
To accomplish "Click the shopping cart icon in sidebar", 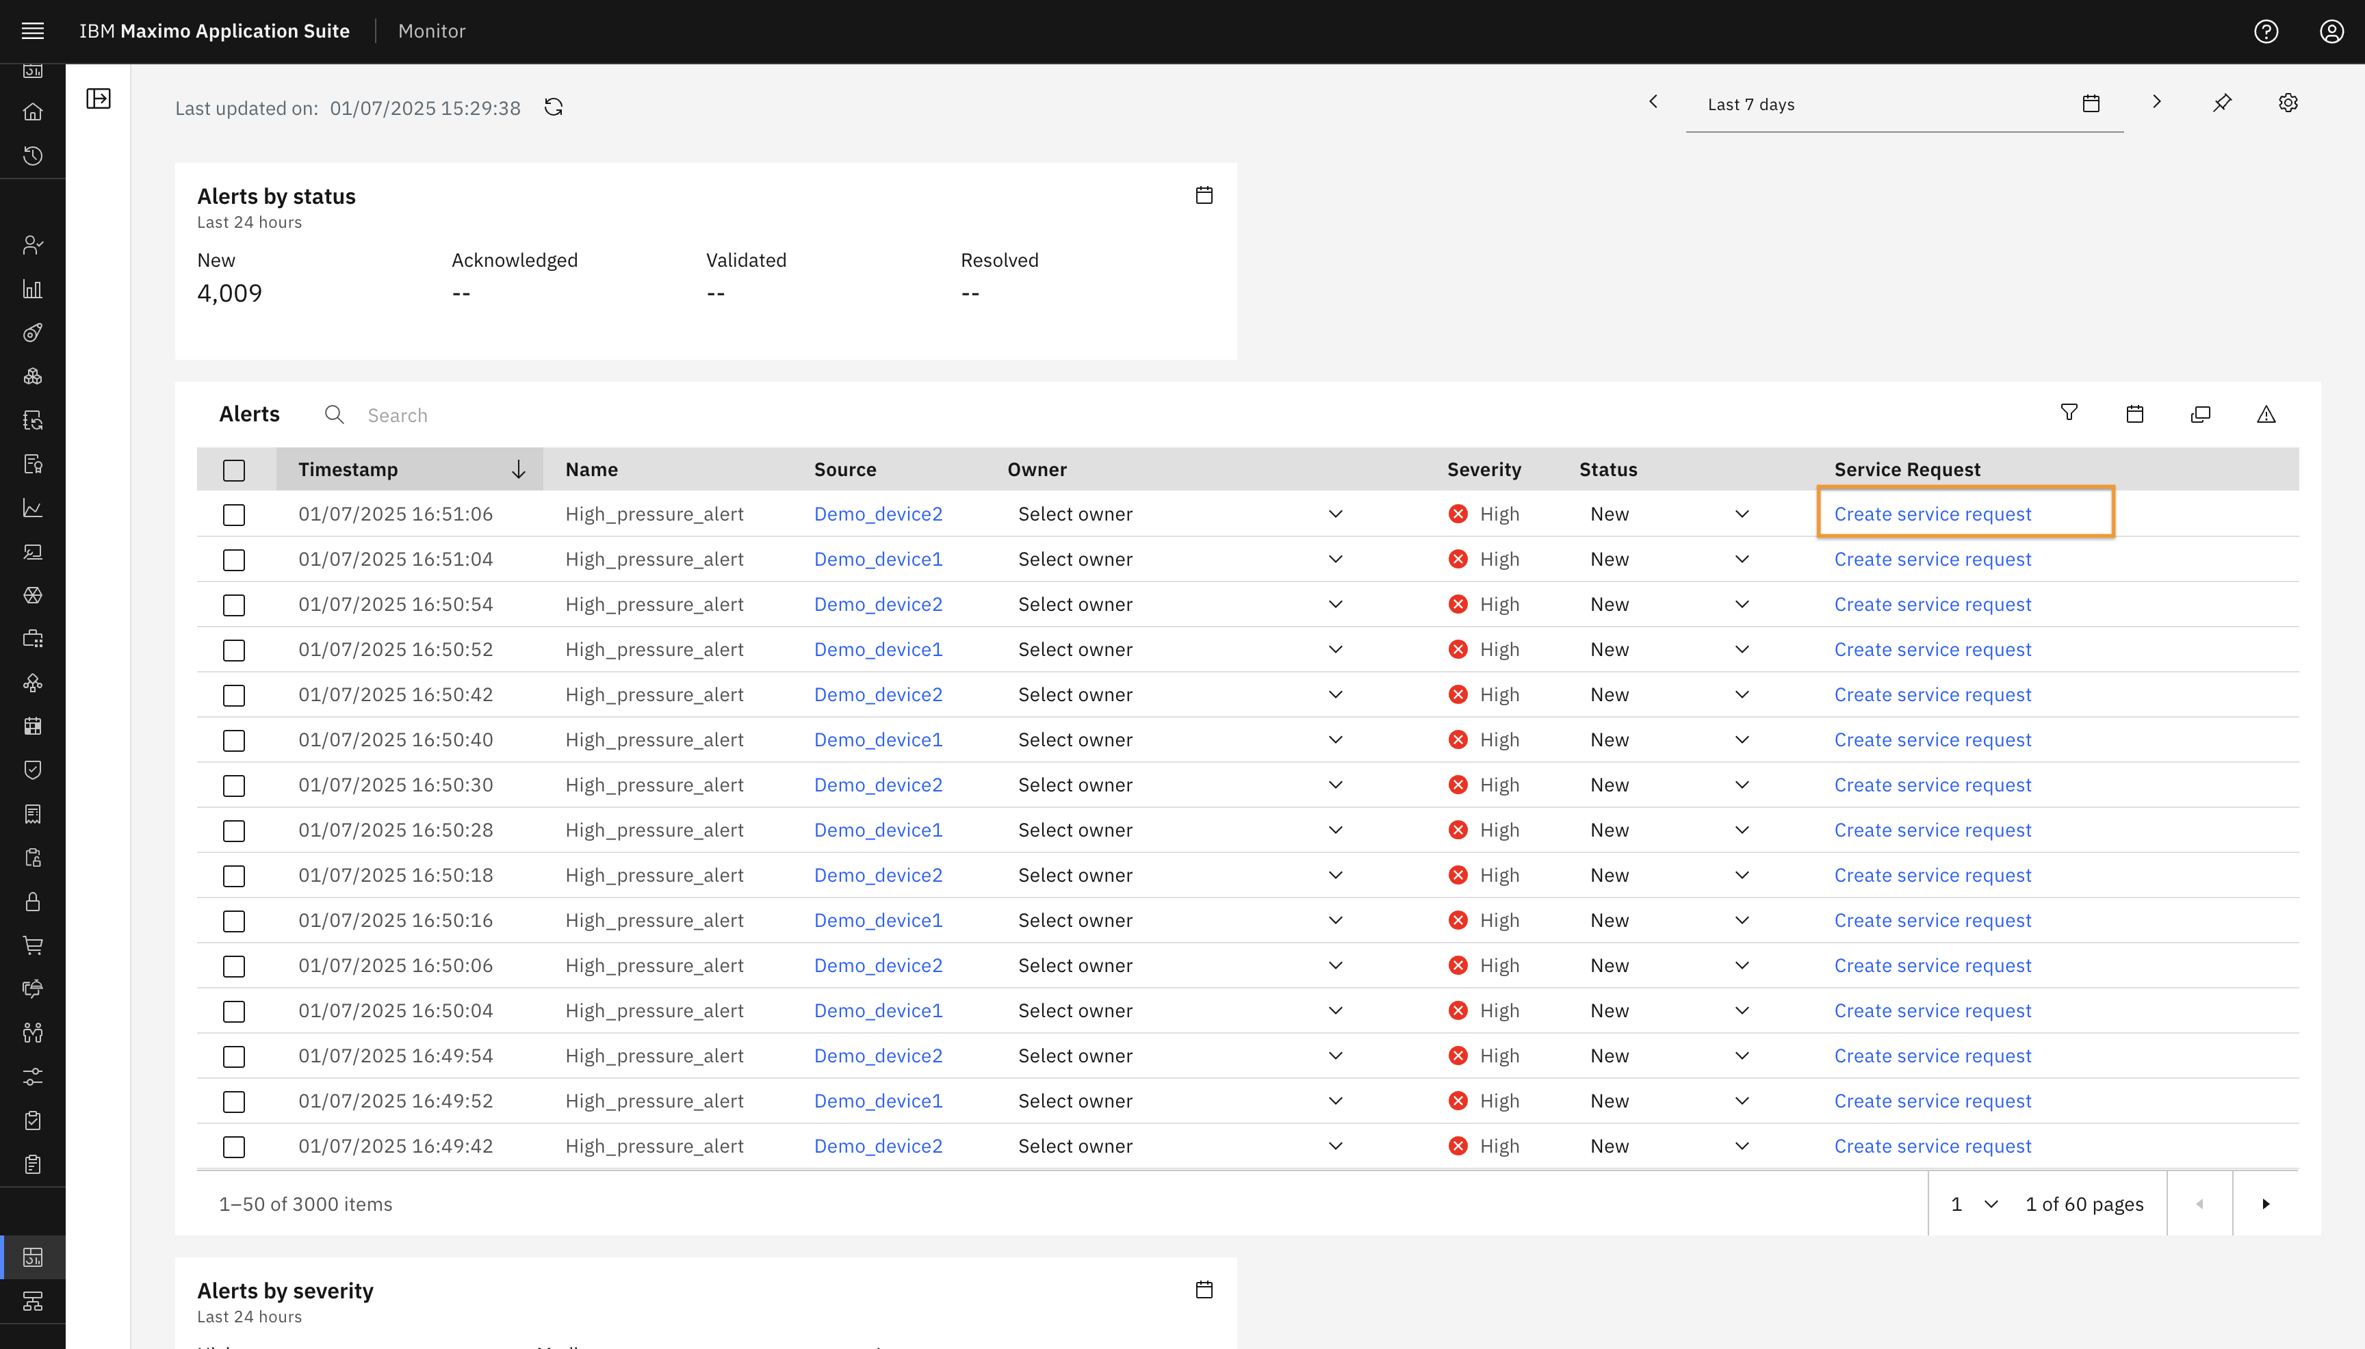I will pyautogui.click(x=32, y=945).
